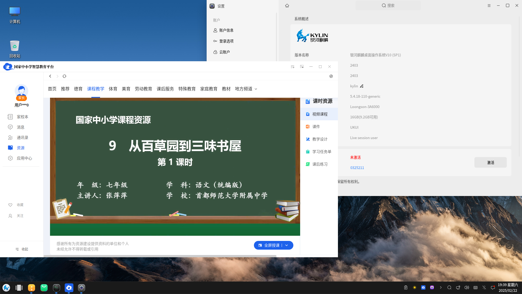Switch platform window to mini mode icon
The width and height of the screenshot is (522, 294).
(302, 67)
